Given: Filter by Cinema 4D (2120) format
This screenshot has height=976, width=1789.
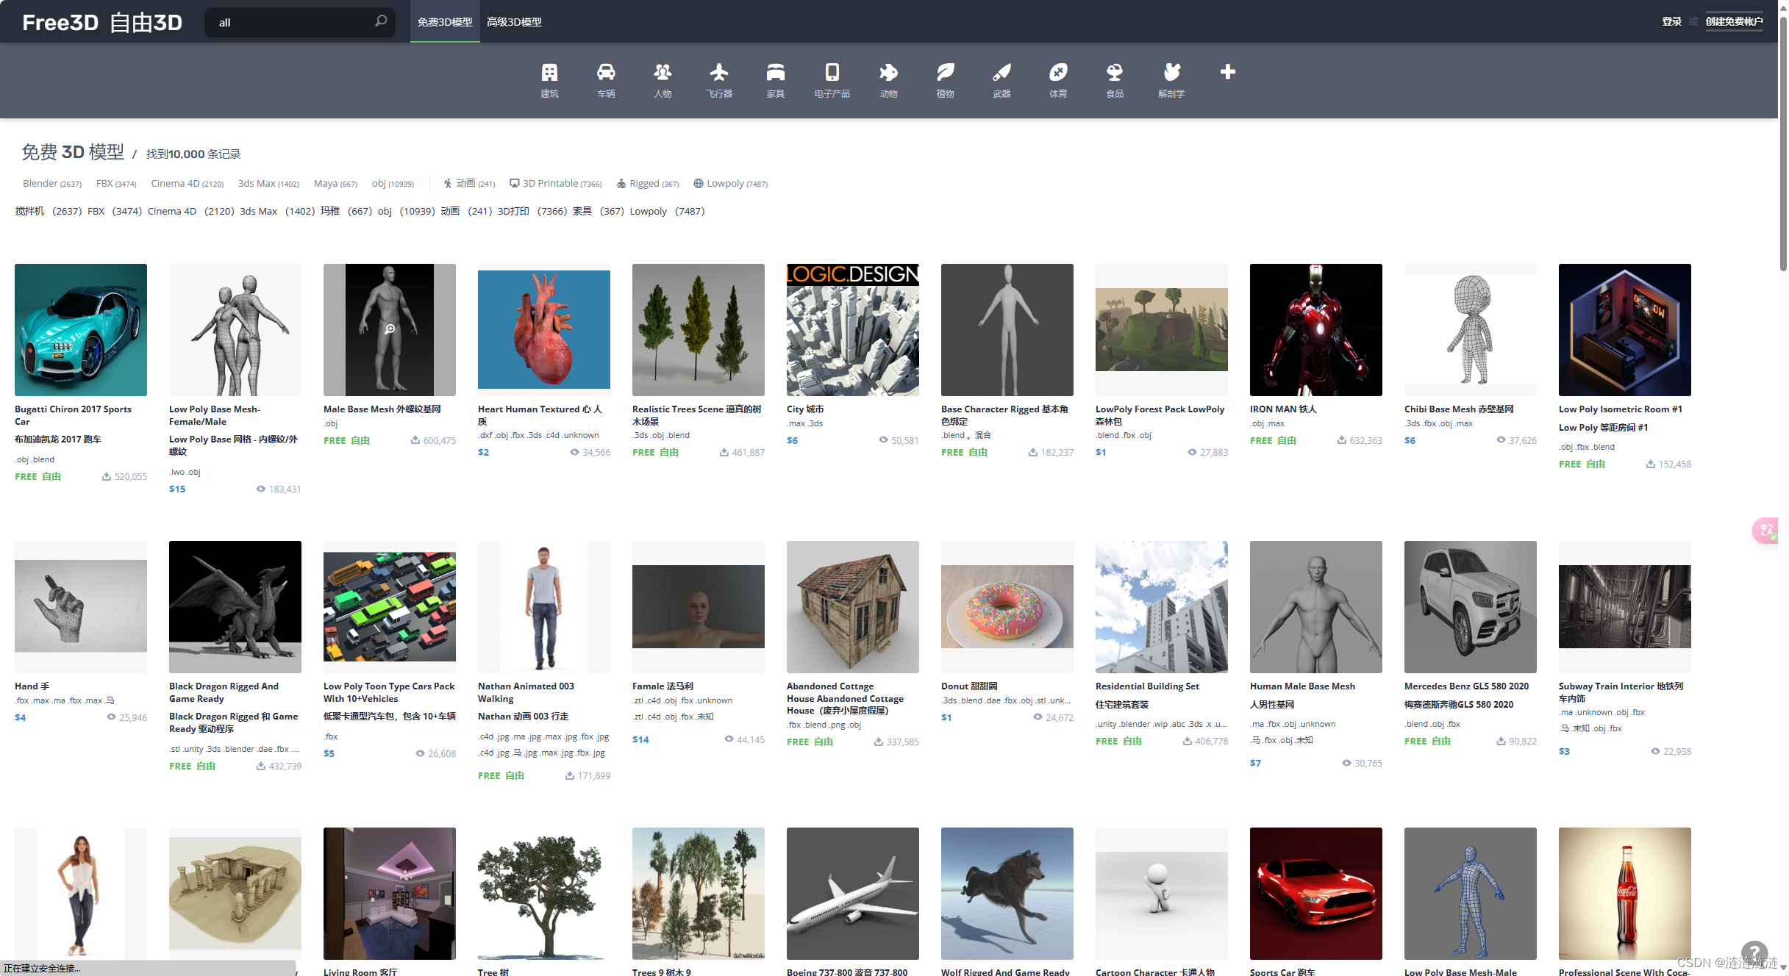Looking at the screenshot, I should pyautogui.click(x=187, y=184).
